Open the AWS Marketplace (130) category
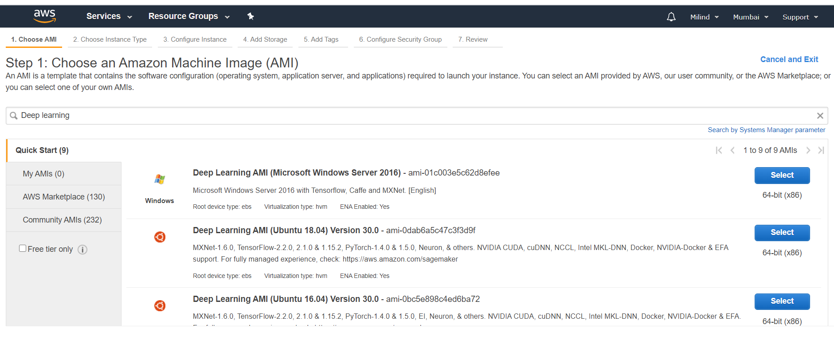 pos(64,197)
